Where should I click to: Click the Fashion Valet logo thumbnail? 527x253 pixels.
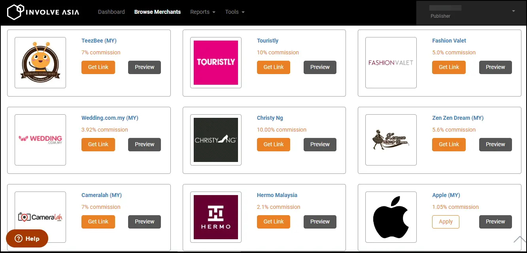pos(391,63)
